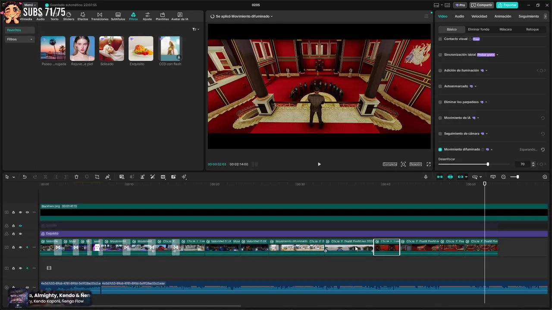552x310 pixels.
Task: Click the HD enhance icon in timeline toolbar
Action: [163, 177]
